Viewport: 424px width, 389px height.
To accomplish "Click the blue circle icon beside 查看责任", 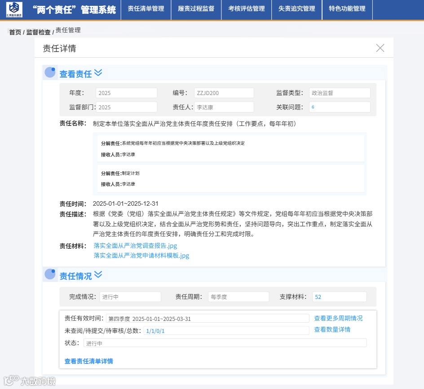I will click(50, 72).
